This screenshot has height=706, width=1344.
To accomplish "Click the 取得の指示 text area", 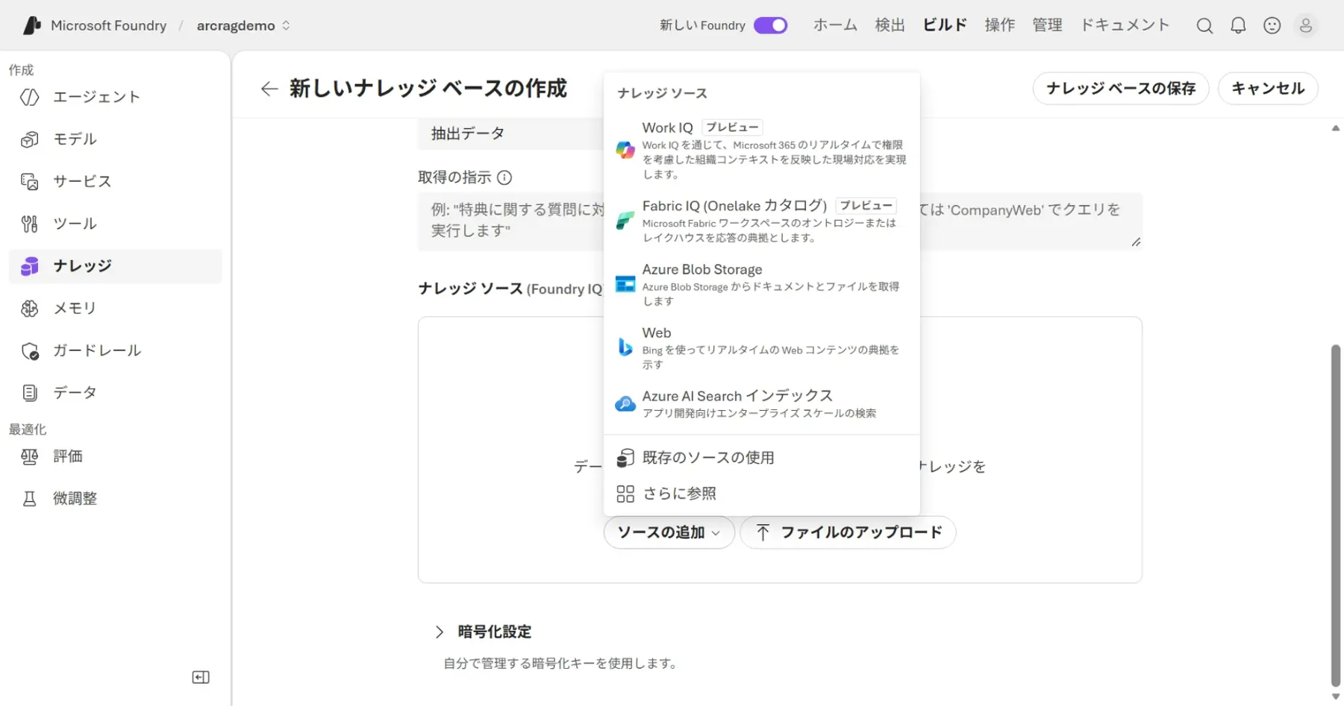I will (x=780, y=221).
